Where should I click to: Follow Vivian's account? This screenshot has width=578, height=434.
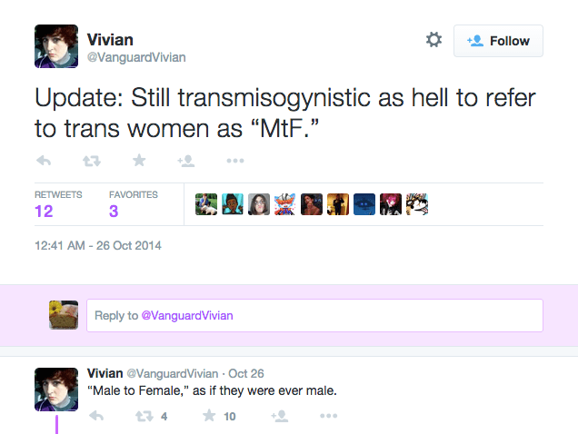pyautogui.click(x=498, y=41)
